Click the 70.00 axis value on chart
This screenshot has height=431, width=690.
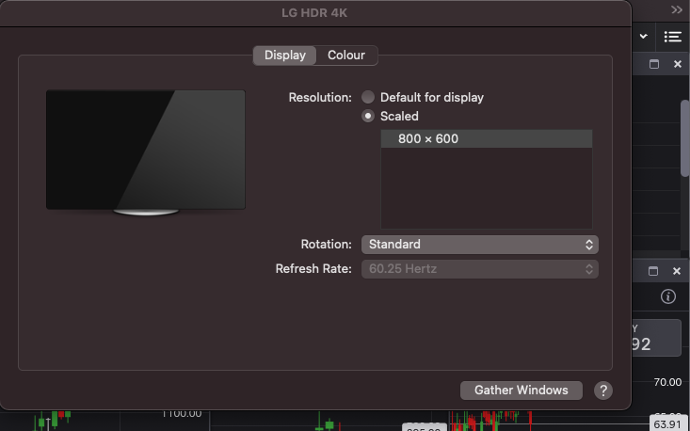(x=667, y=382)
